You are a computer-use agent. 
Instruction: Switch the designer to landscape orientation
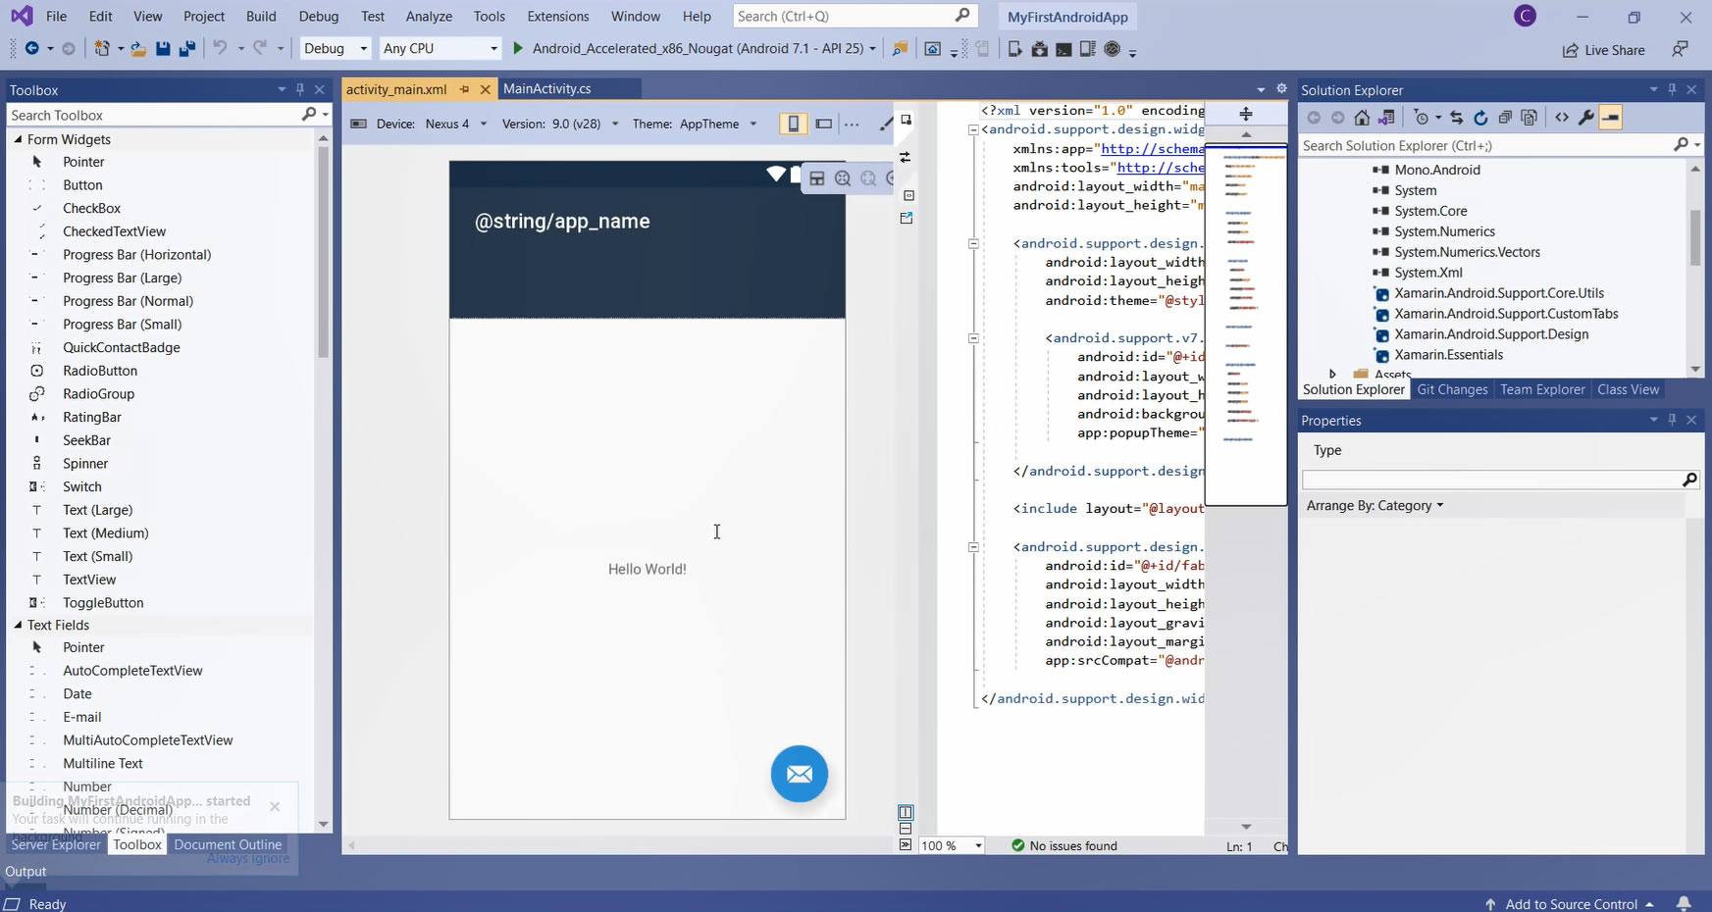click(824, 124)
